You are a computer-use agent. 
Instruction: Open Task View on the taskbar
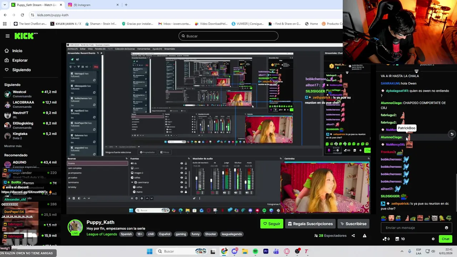[213, 251]
